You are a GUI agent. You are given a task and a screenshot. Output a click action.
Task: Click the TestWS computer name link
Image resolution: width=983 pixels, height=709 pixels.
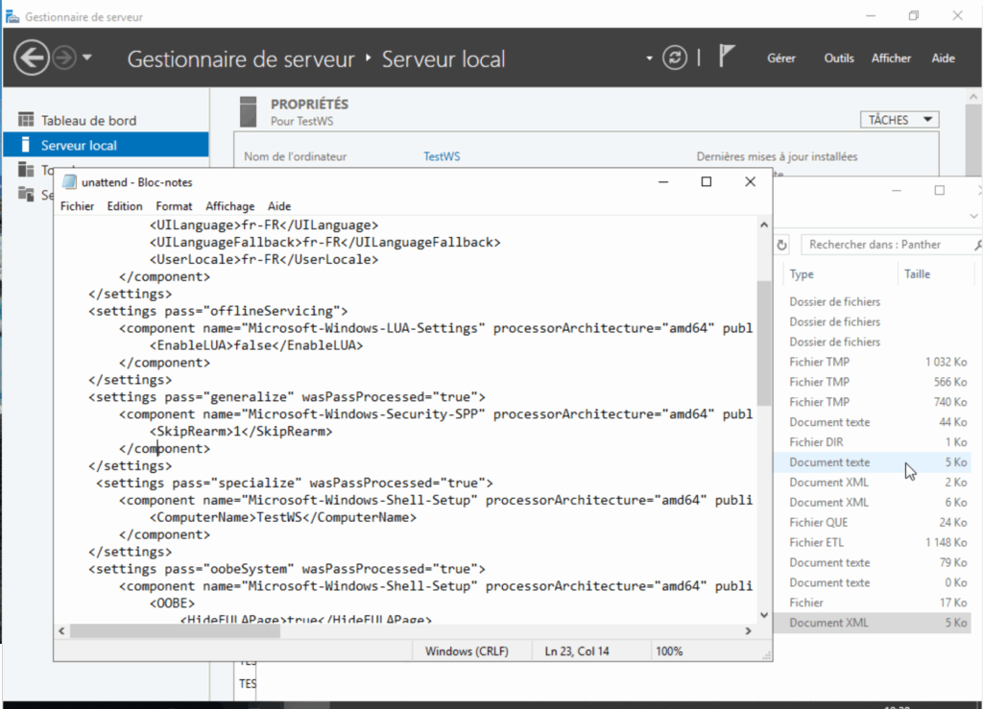tap(442, 156)
